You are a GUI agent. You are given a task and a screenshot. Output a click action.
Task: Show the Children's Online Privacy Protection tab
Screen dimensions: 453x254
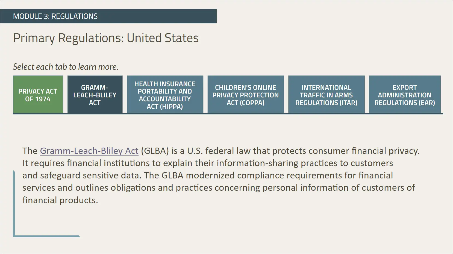245,95
